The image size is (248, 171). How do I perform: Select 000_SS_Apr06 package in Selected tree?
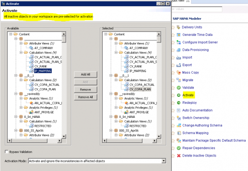click(129, 131)
